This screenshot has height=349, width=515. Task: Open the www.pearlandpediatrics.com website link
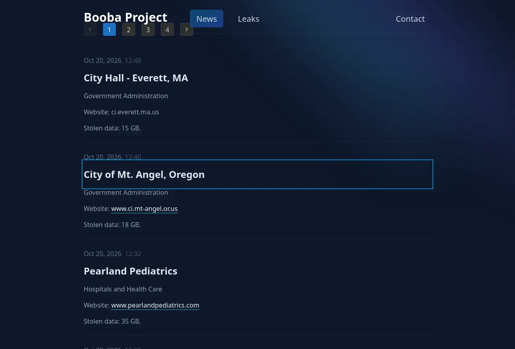[155, 305]
